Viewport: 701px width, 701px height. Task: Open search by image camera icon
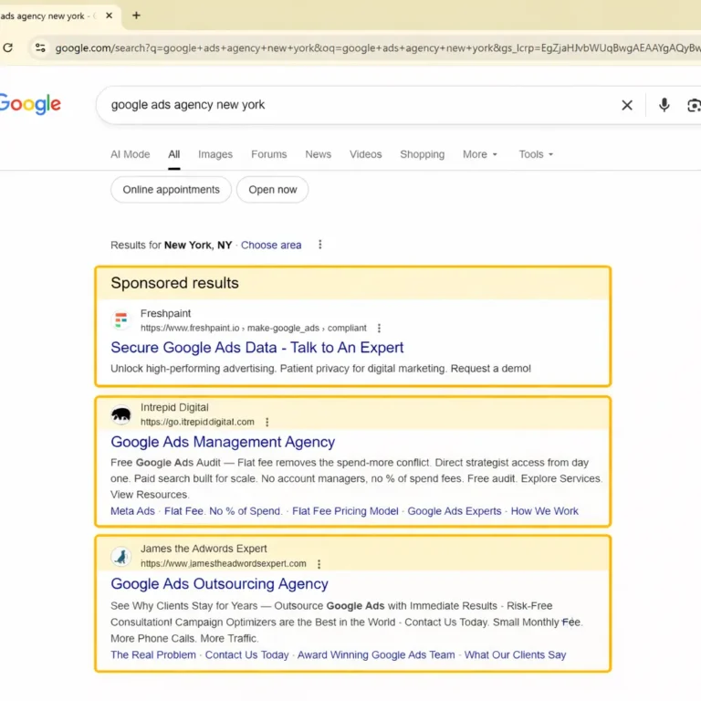click(694, 105)
